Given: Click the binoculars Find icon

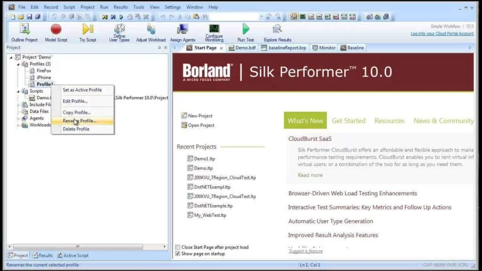Looking at the screenshot, I should click(205, 17).
